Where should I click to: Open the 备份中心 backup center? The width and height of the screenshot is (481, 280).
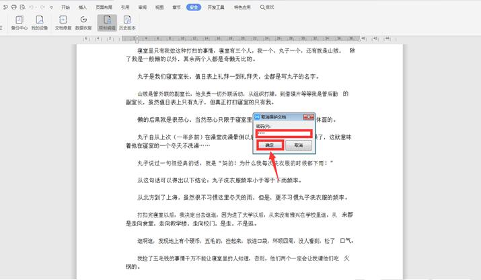coord(18,23)
